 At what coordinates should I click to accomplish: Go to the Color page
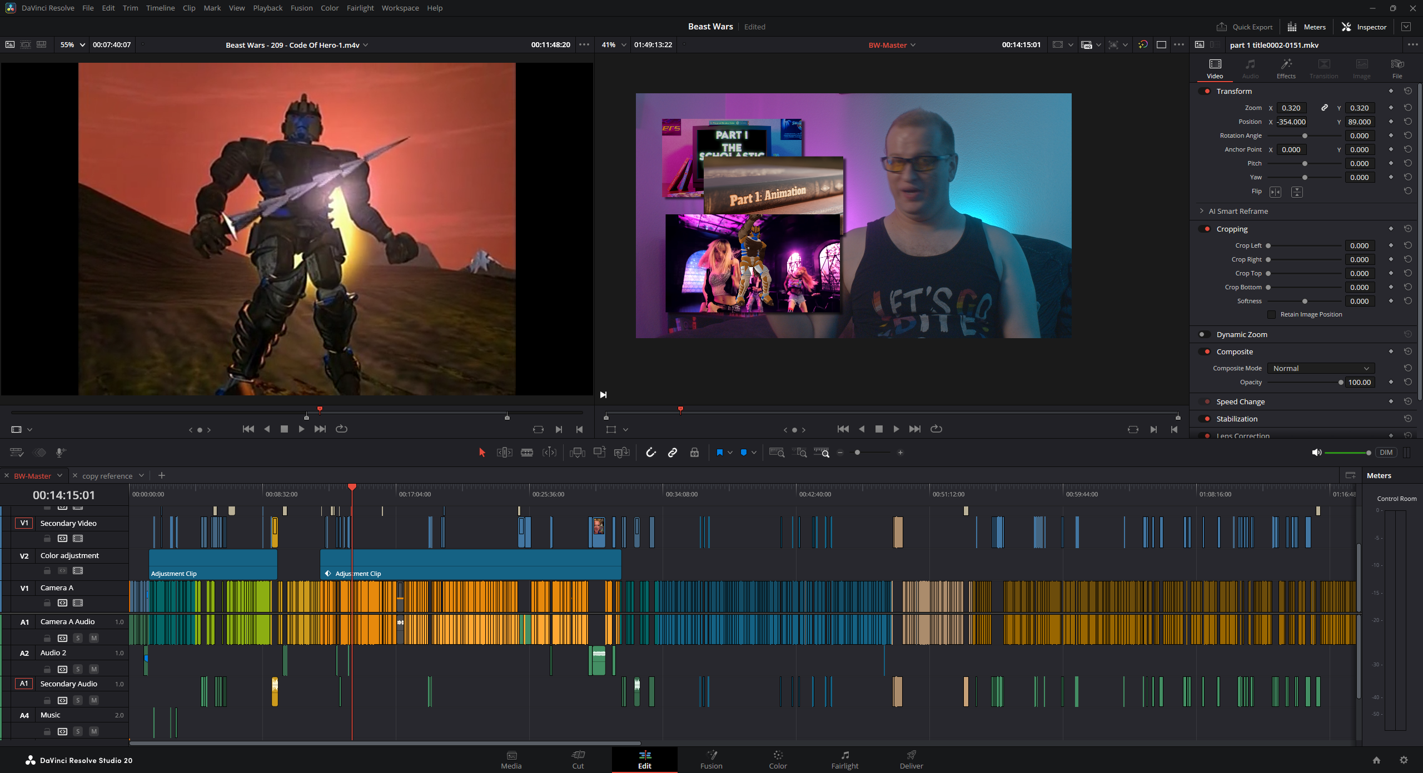[778, 760]
